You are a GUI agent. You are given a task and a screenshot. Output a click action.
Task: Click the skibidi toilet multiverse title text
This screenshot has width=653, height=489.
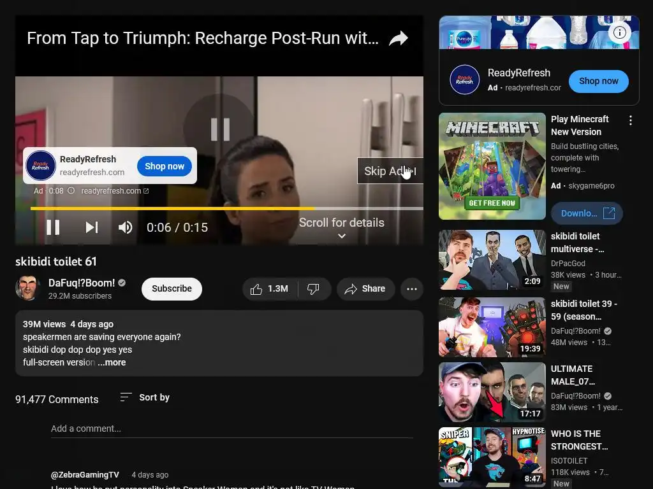578,243
